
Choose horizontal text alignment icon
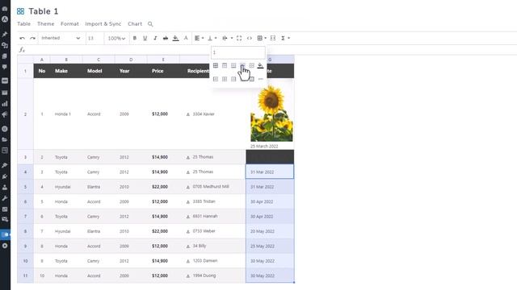click(x=197, y=38)
